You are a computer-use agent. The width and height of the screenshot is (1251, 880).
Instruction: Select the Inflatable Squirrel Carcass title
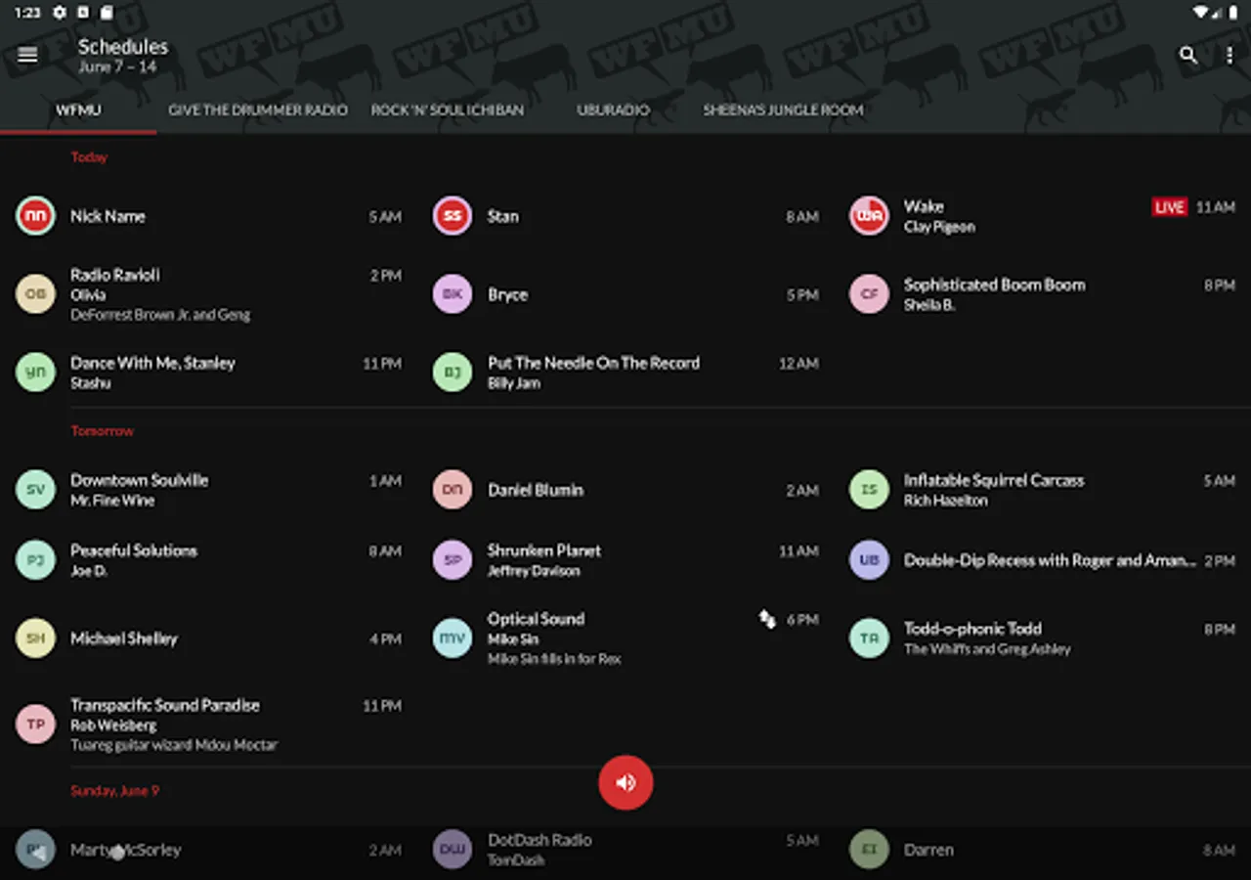(994, 480)
